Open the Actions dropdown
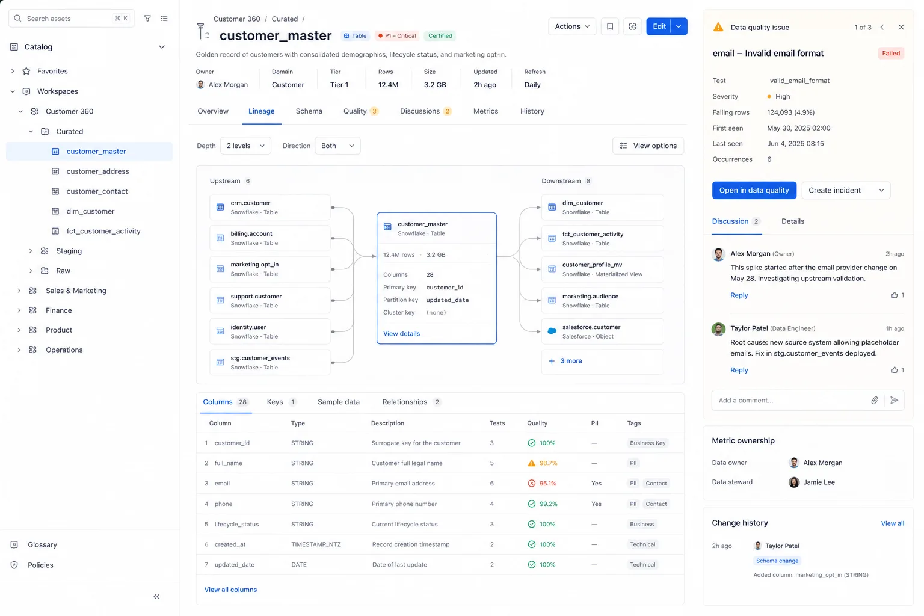Viewport: 924px width, 616px height. (572, 26)
